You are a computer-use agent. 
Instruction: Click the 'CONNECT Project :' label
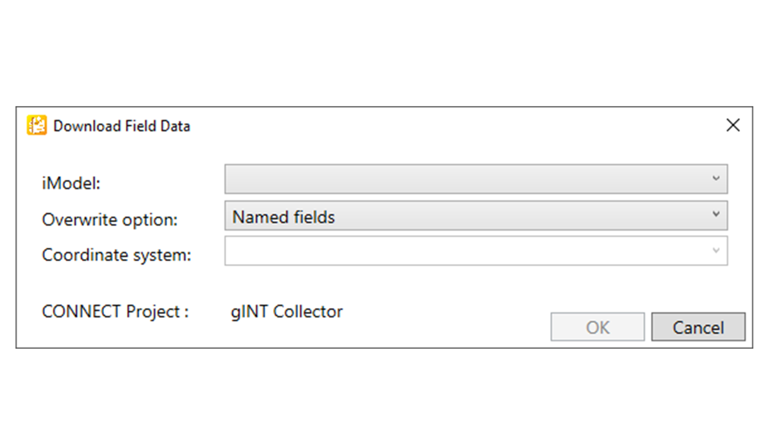115,312
